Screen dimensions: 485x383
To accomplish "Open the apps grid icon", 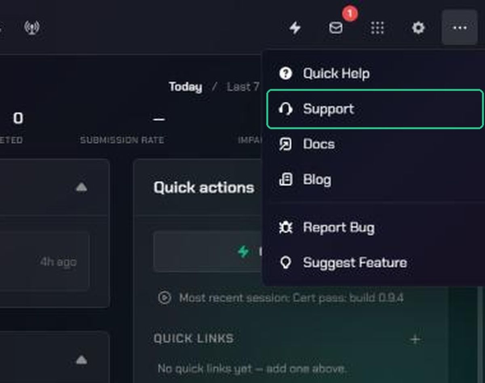I will click(377, 28).
